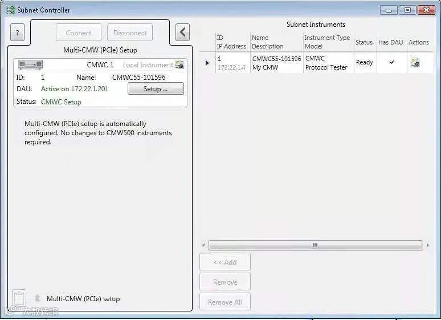
Task: Click the Subnet Controller title bar app icon
Action: tap(11, 10)
